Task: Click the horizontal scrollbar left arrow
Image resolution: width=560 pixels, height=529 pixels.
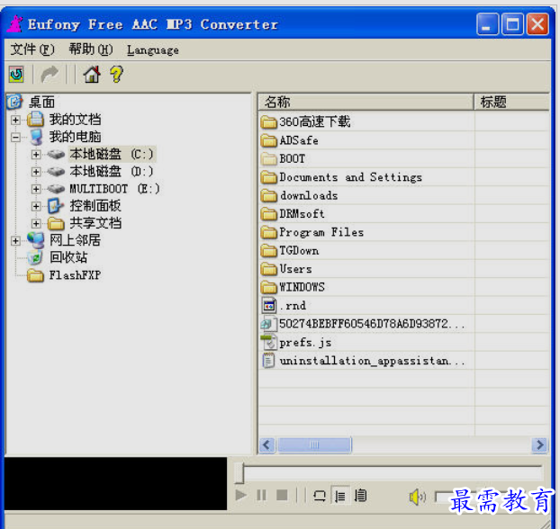Action: 266,445
